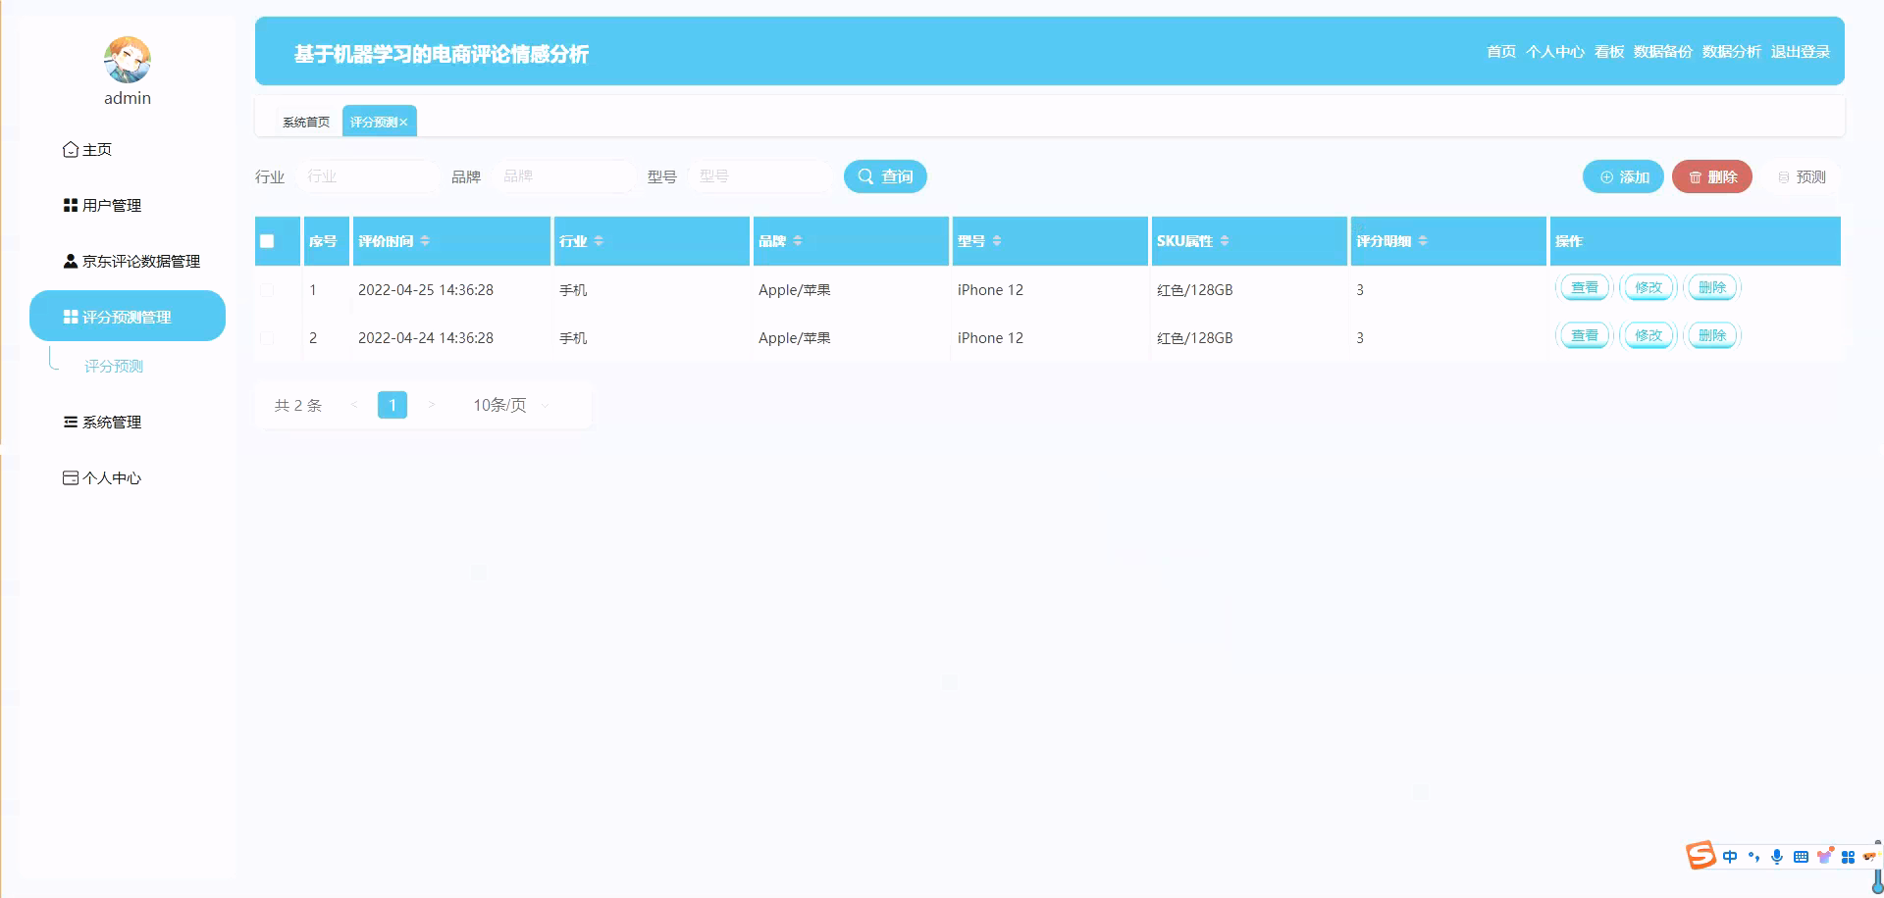Screen dimensions: 1884x898
Task: Select 评分预测 submenu item
Action: [x=114, y=366]
